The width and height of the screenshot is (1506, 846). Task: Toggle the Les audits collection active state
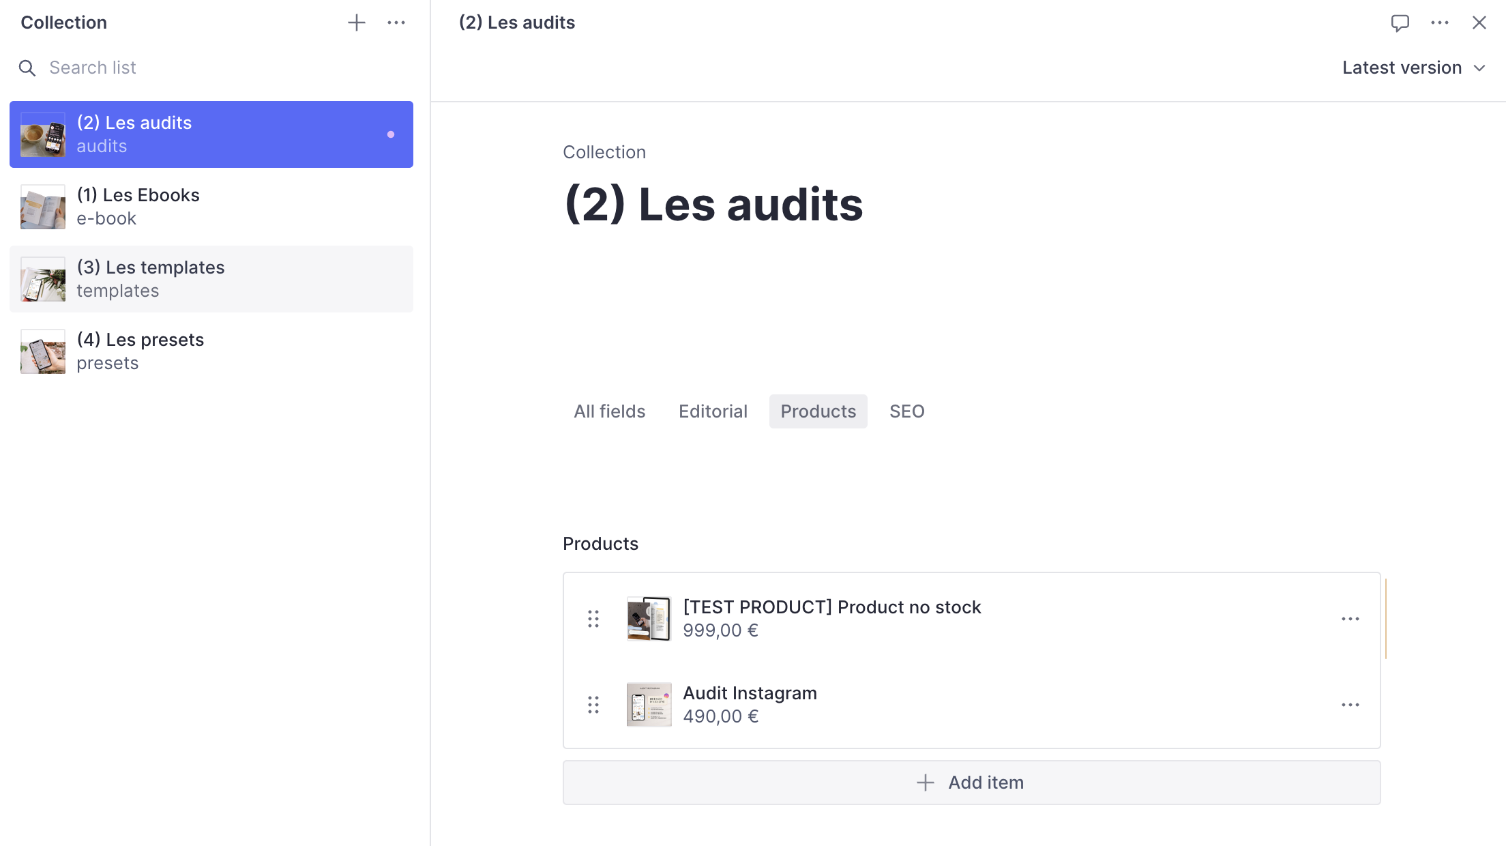click(x=390, y=134)
